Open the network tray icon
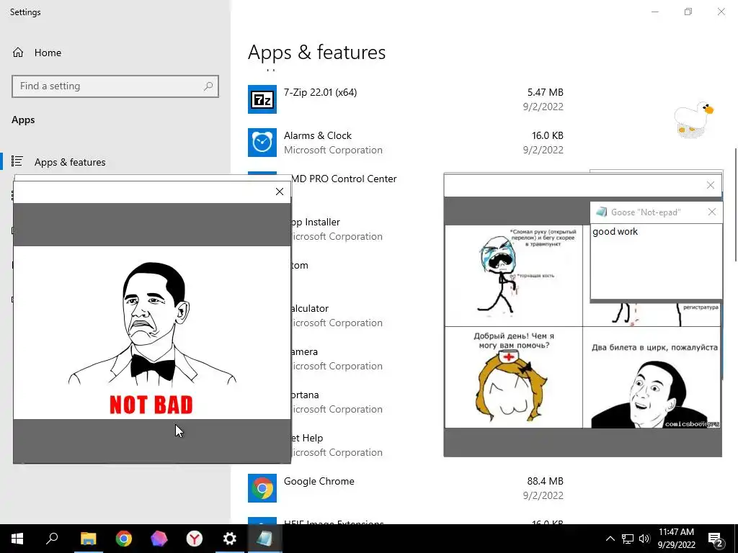The height and width of the screenshot is (553, 738). tap(628, 539)
